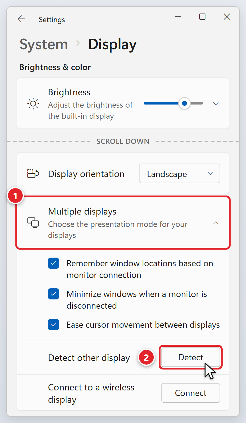Click the Display breadcrumb heading

click(112, 45)
